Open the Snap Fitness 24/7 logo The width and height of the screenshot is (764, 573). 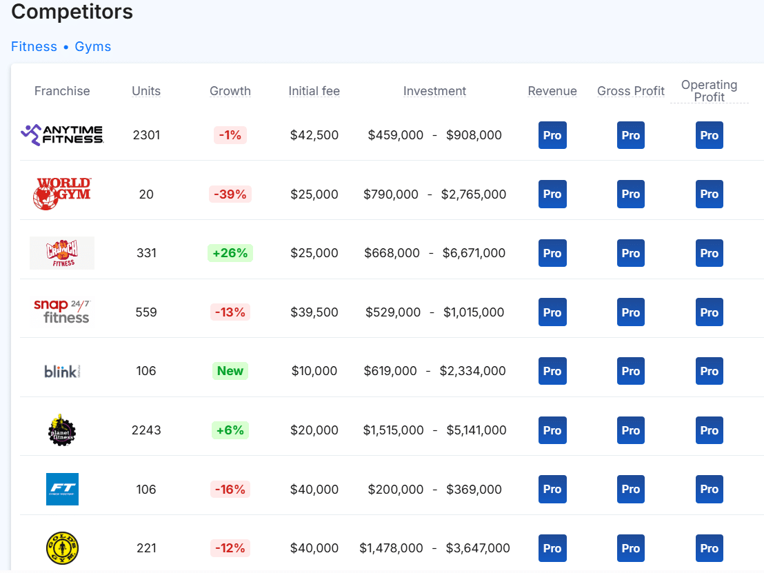62,312
